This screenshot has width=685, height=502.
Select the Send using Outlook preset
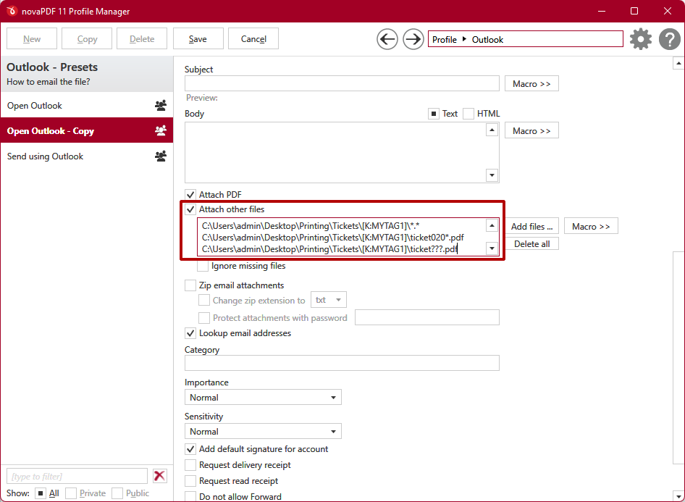click(87, 156)
